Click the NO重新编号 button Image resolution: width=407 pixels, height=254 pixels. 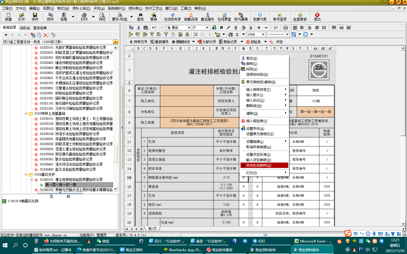(x=159, y=42)
